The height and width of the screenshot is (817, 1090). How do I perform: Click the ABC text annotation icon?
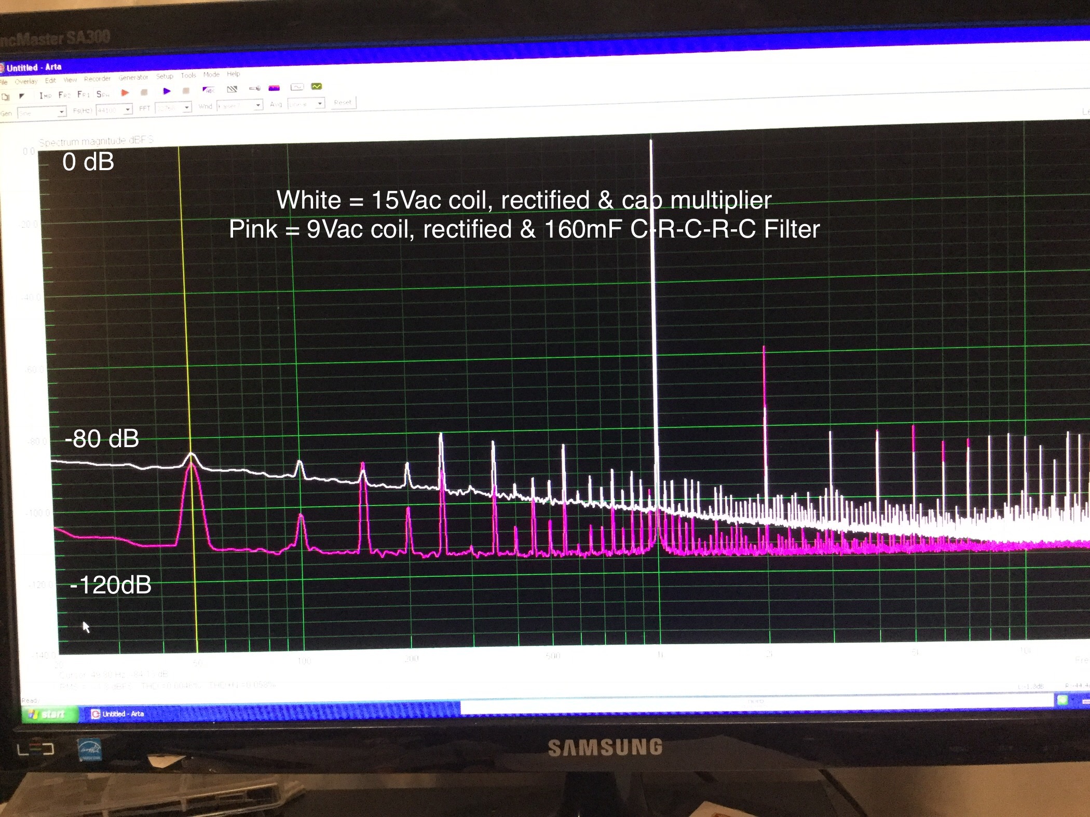[x=208, y=90]
